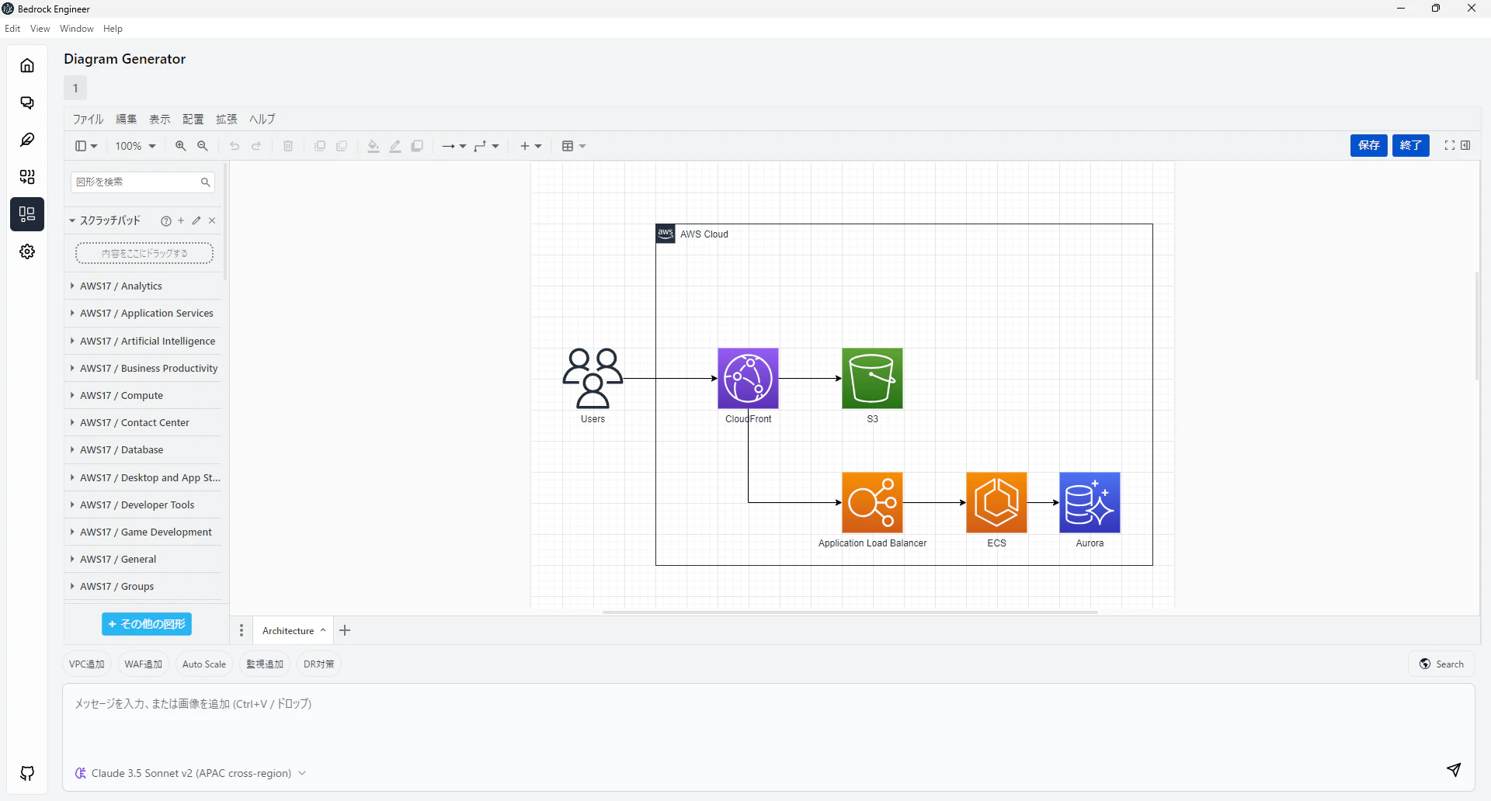Open the chat page in the sidebar
Image resolution: width=1491 pixels, height=801 pixels.
point(27,102)
